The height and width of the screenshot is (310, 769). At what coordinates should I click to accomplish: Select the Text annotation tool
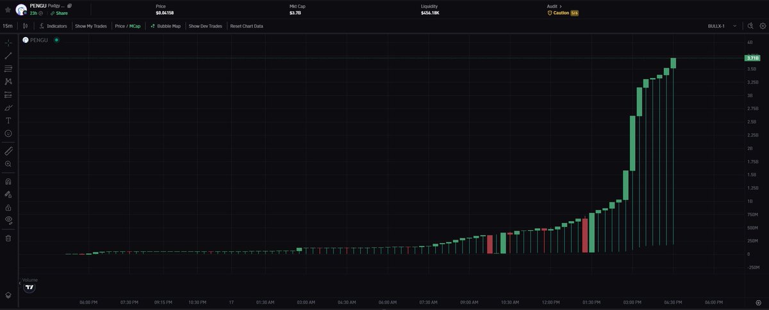pos(8,120)
